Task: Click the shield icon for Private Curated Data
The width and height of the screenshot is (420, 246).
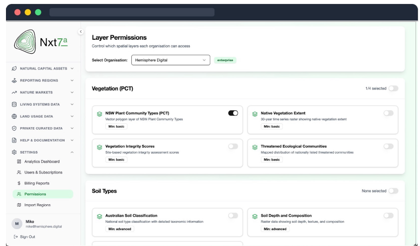Action: tap(14, 128)
